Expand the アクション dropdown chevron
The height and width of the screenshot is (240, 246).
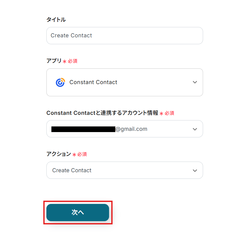[x=195, y=170]
